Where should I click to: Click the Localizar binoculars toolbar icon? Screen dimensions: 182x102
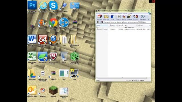pyautogui.click(x=129, y=17)
